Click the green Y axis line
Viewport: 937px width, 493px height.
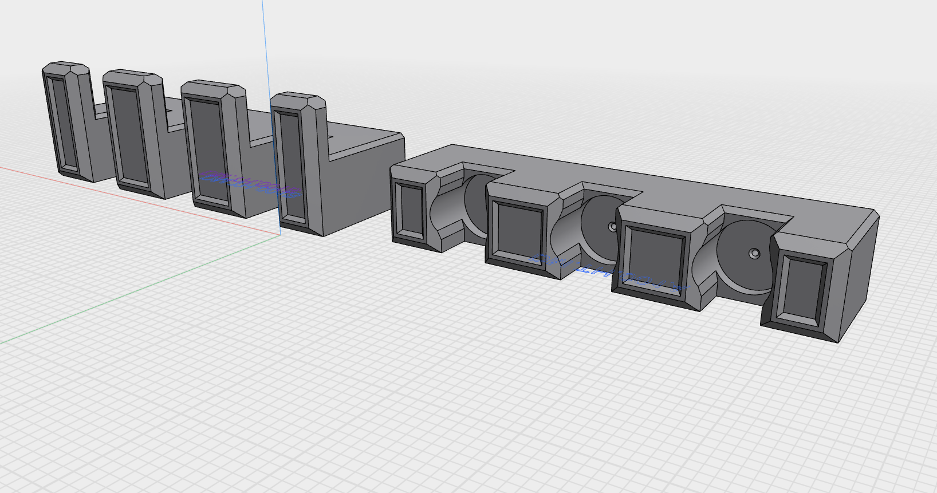point(115,301)
